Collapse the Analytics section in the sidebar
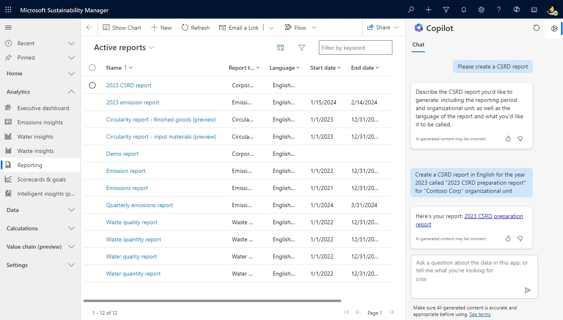The width and height of the screenshot is (563, 320). click(71, 91)
